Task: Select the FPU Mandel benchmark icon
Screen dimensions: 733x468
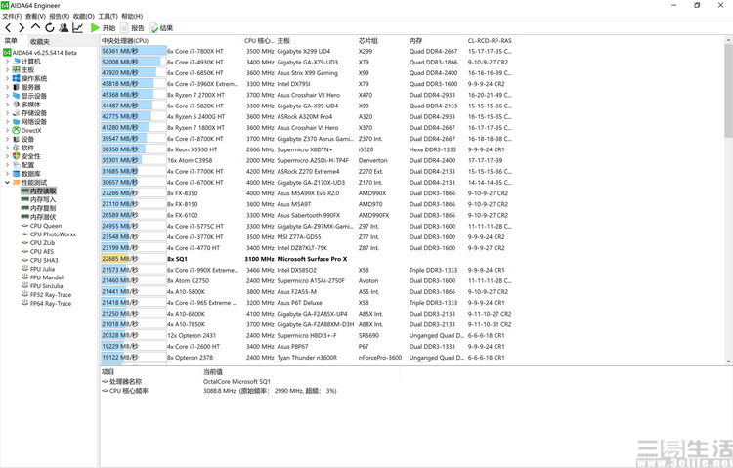Action: (x=25, y=277)
